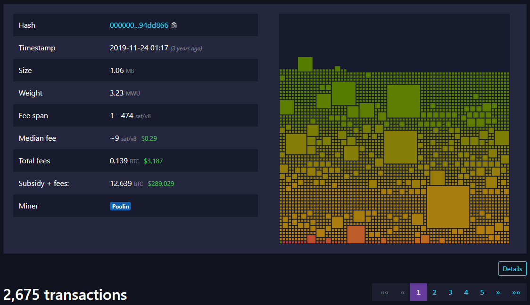Click the isolated green square on top row
The image size is (530, 305).
click(305, 64)
